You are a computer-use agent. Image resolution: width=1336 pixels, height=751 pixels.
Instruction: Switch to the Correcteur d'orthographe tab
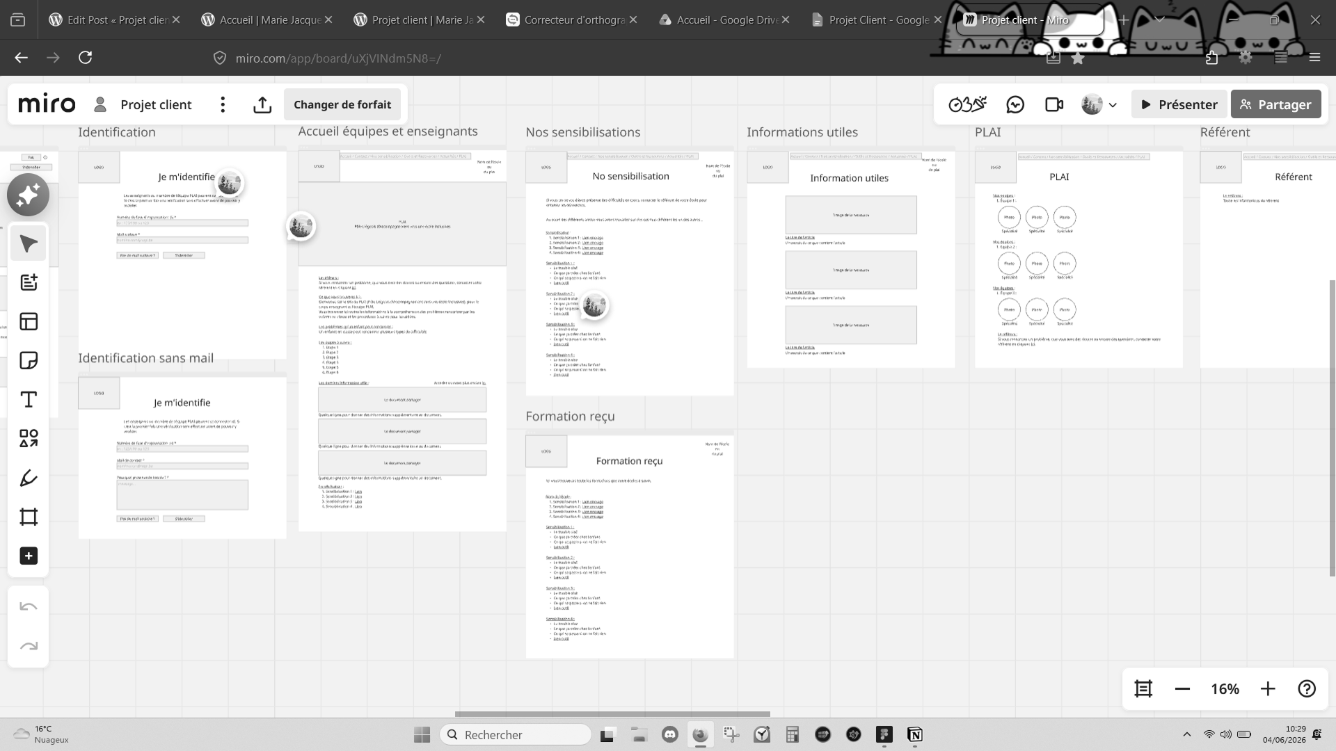click(571, 19)
